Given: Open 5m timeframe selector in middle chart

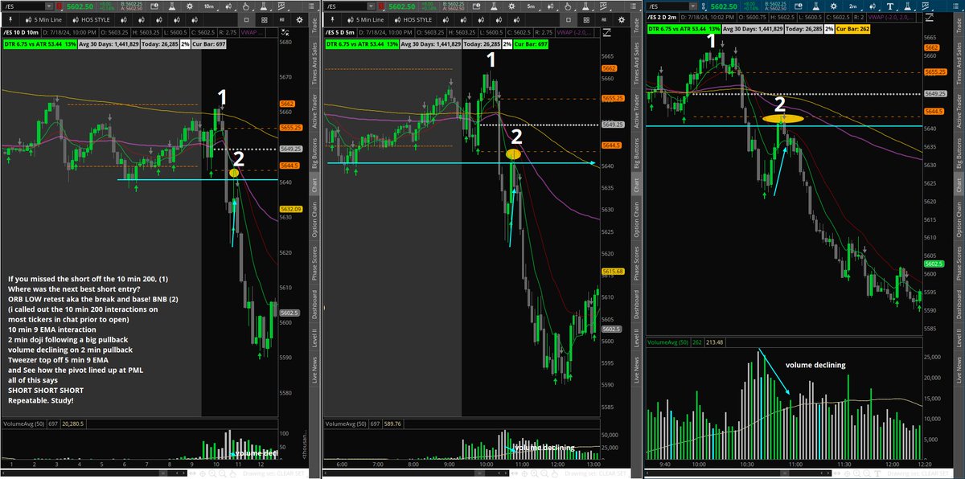Looking at the screenshot, I should (531, 6).
